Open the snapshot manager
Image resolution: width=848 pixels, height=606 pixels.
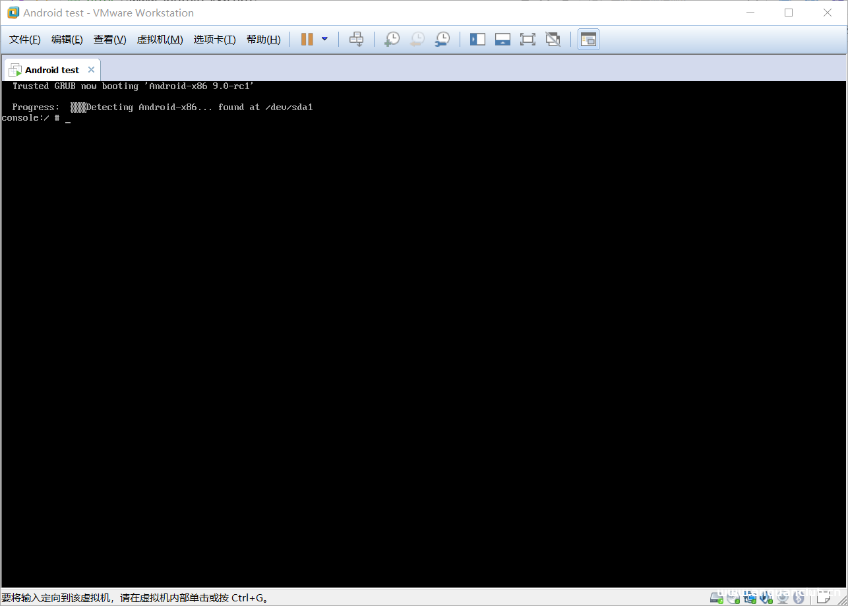pyautogui.click(x=442, y=39)
